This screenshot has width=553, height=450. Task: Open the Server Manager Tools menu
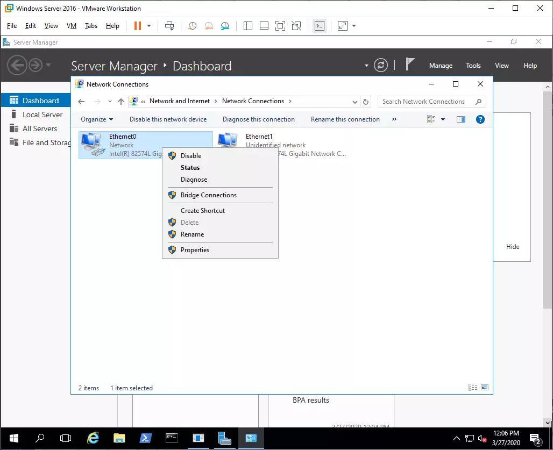click(x=473, y=66)
